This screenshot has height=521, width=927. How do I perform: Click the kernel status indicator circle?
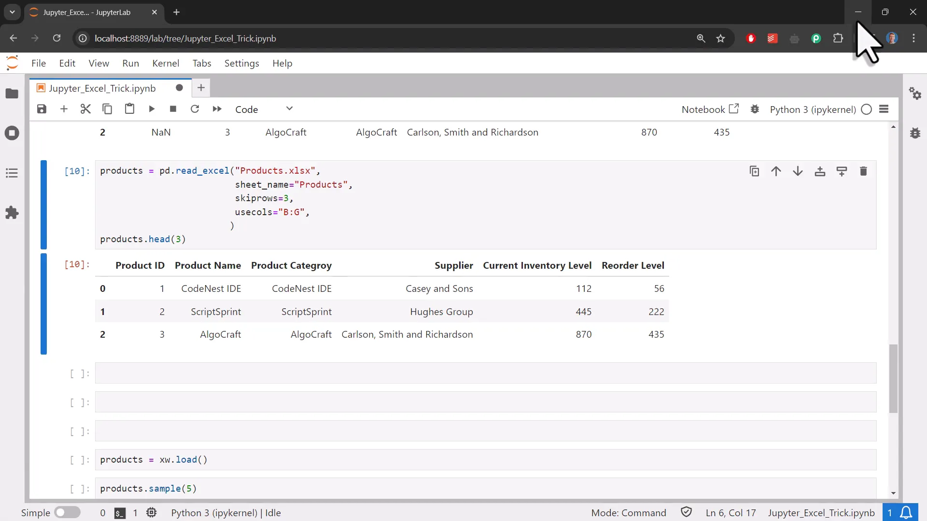[867, 110]
